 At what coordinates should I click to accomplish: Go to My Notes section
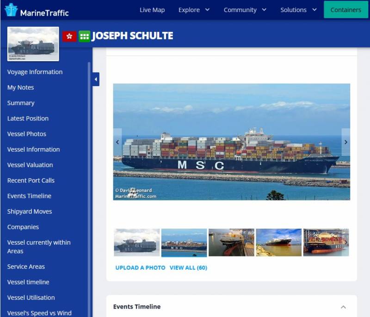click(20, 87)
